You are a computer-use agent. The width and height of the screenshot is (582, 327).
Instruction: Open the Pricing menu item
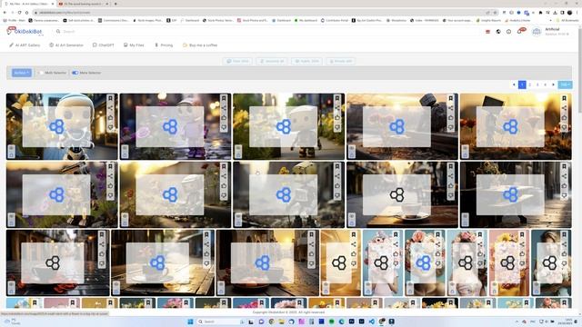[x=164, y=45]
